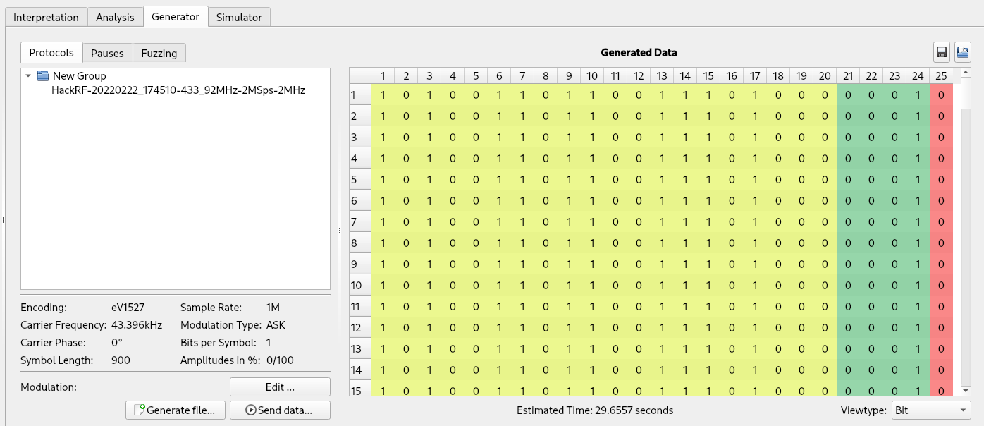The image size is (984, 426).
Task: Click the open file icon beside save
Action: pyautogui.click(x=962, y=52)
